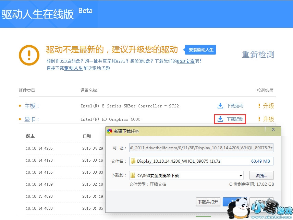Click the 升级 alert icon for 显卡

pyautogui.click(x=259, y=119)
